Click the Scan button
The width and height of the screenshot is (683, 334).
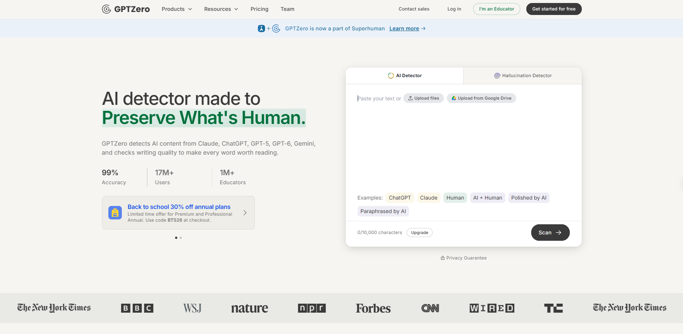pos(550,233)
